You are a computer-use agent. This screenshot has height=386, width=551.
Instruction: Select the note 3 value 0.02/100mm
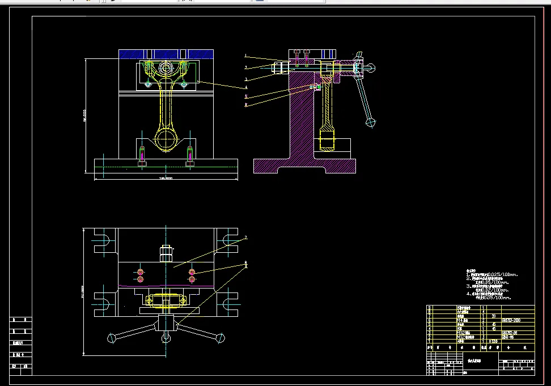(x=496, y=290)
